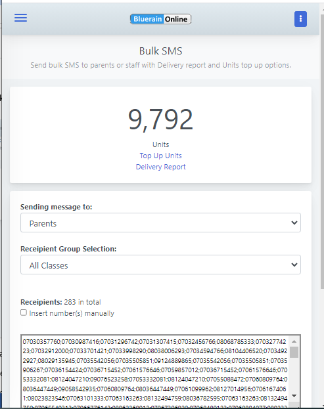The width and height of the screenshot is (324, 409).
Task: Click the 9,792 units balance number
Action: pos(160,119)
